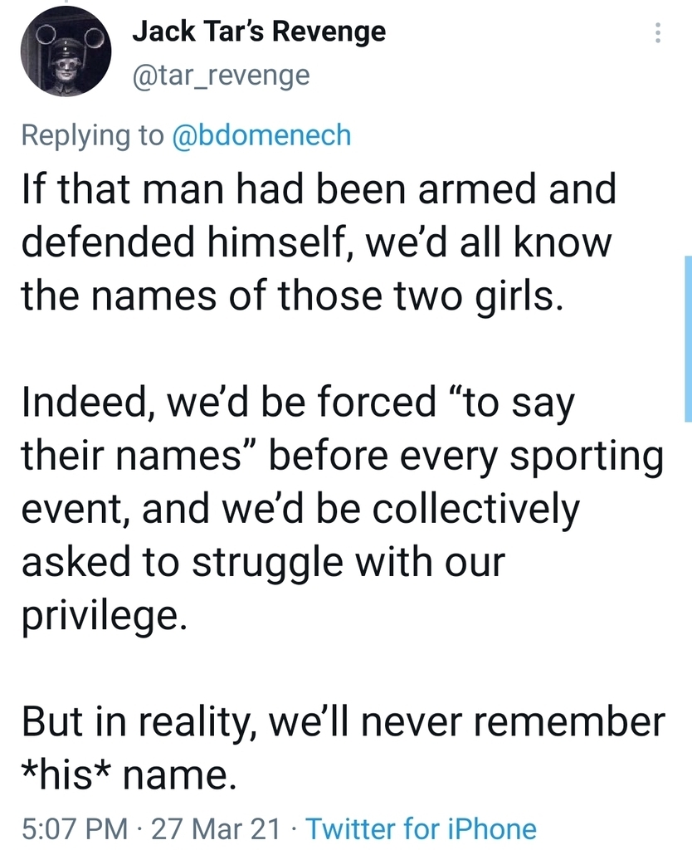Click the @tar_revenge handle
Viewport: 692px width, 850px height.
tap(221, 76)
